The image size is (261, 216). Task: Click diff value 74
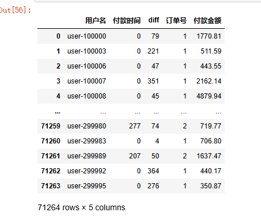[155, 126]
